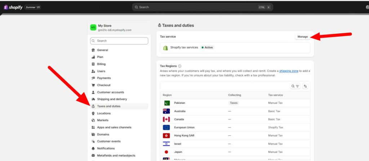Open Billing settings
Viewport: 369px width, 161px height.
click(x=119, y=64)
